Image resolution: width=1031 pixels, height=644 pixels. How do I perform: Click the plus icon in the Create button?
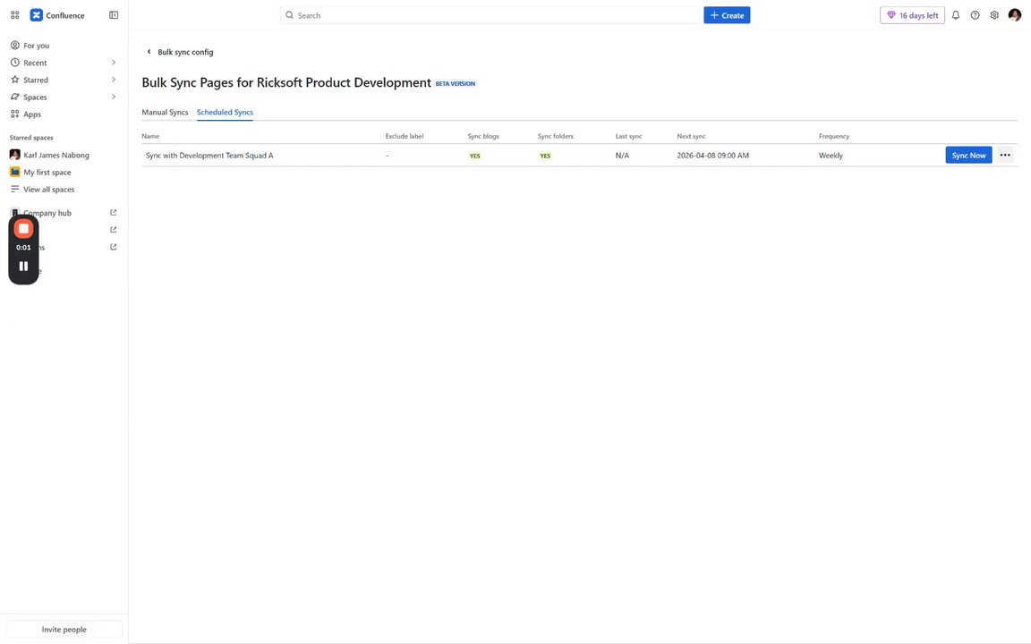tap(714, 15)
